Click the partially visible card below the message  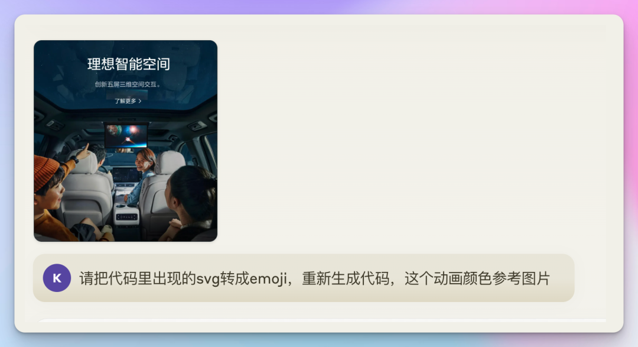(321, 320)
